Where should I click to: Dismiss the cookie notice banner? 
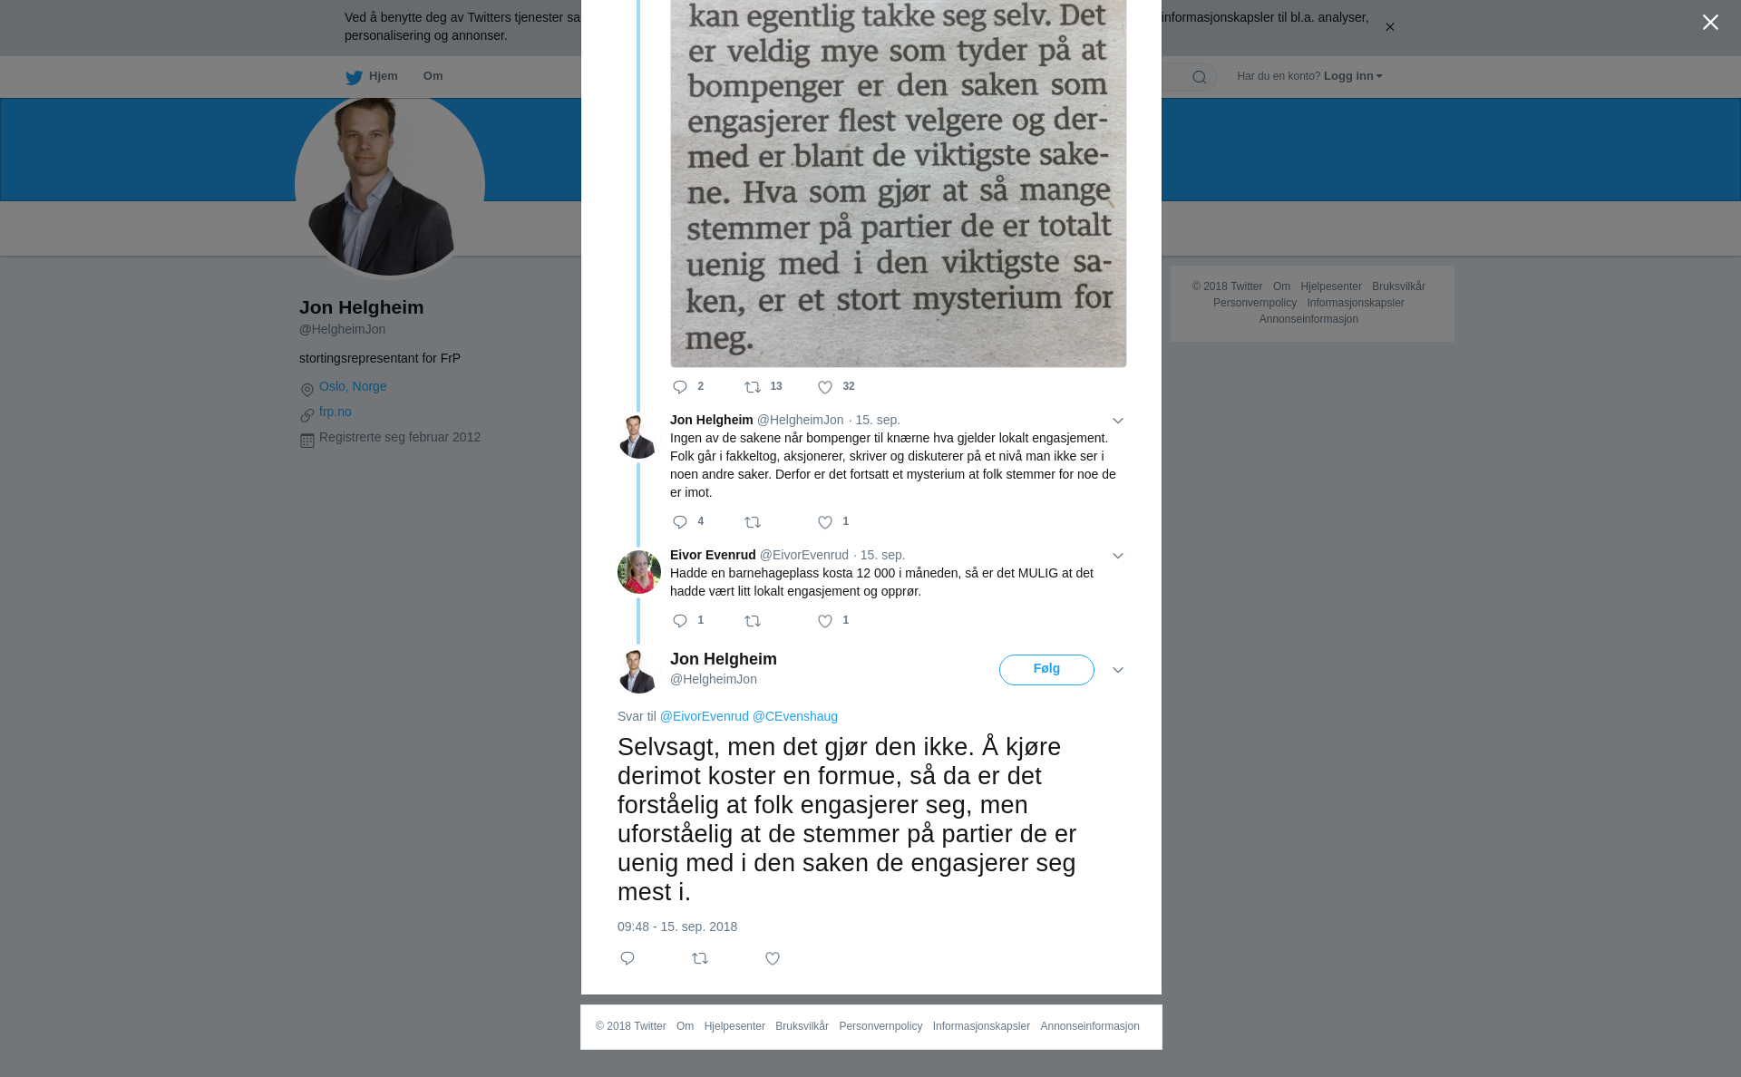[x=1389, y=27]
